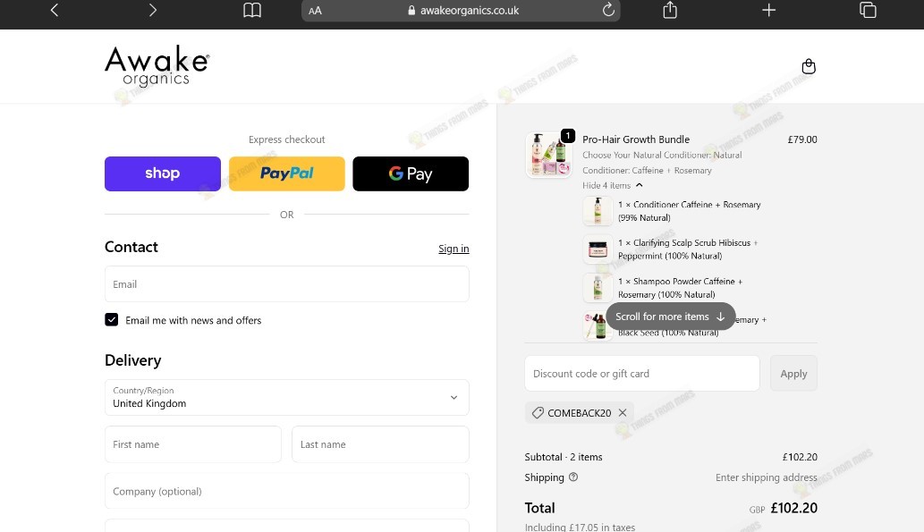Collapse the Hide 4 items expander
Image resolution: width=924 pixels, height=532 pixels.
point(612,186)
